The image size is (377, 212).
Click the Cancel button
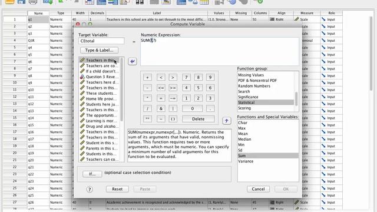[x=258, y=189]
